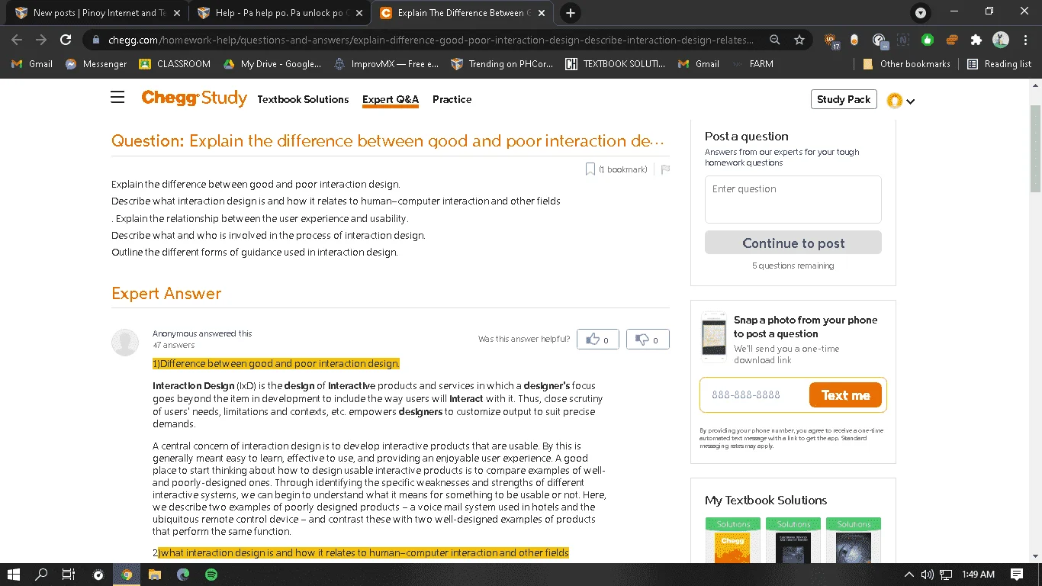This screenshot has height=586, width=1042.
Task: Click the Text me button
Action: (845, 395)
